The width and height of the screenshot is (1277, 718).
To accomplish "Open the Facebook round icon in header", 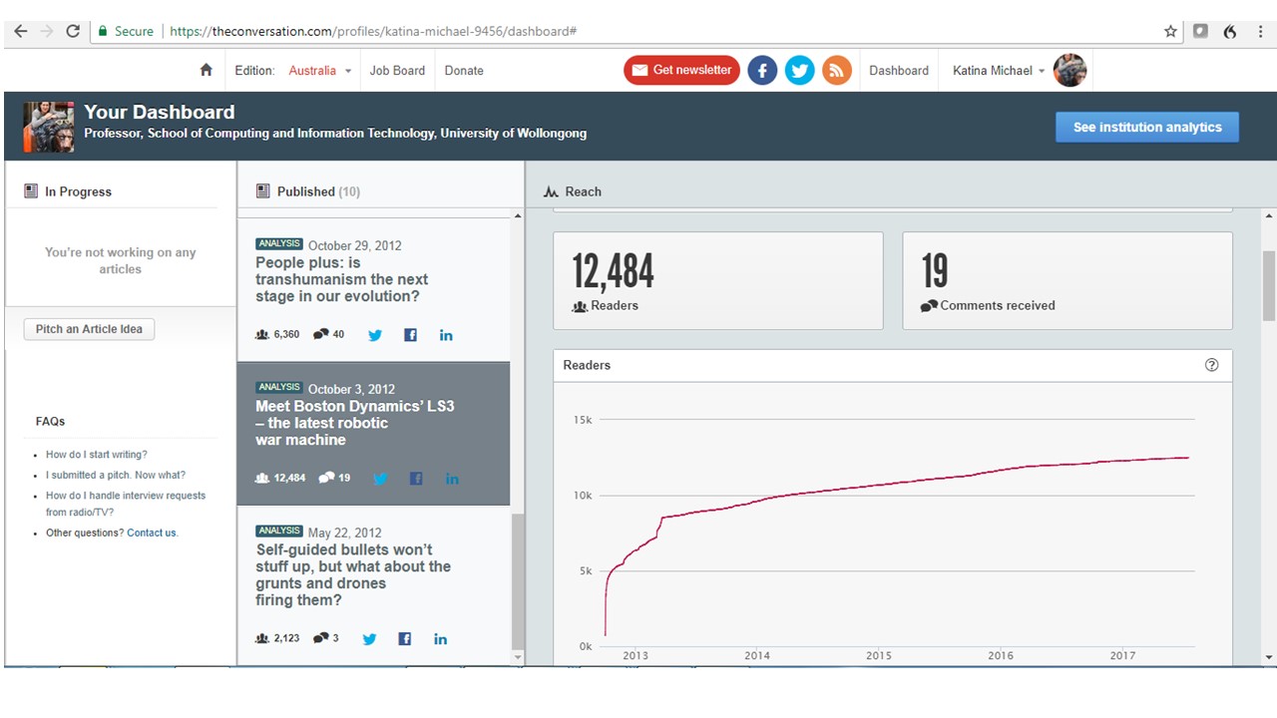I will point(762,70).
